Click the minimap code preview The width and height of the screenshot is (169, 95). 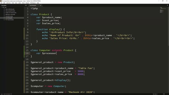163,10
